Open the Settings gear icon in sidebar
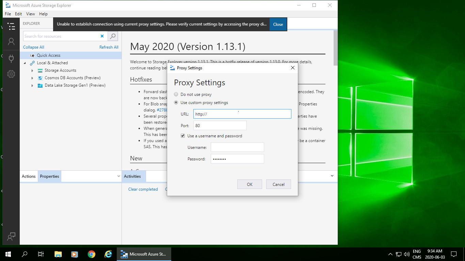 [x=11, y=74]
